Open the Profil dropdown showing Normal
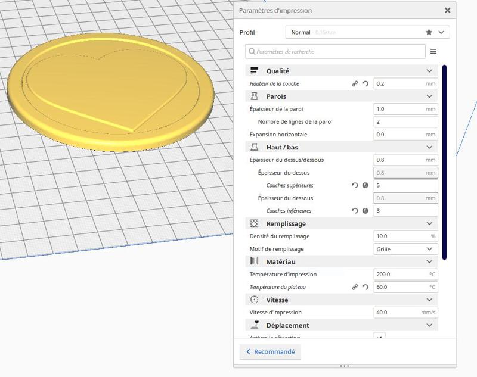The height and width of the screenshot is (377, 477). [367, 32]
